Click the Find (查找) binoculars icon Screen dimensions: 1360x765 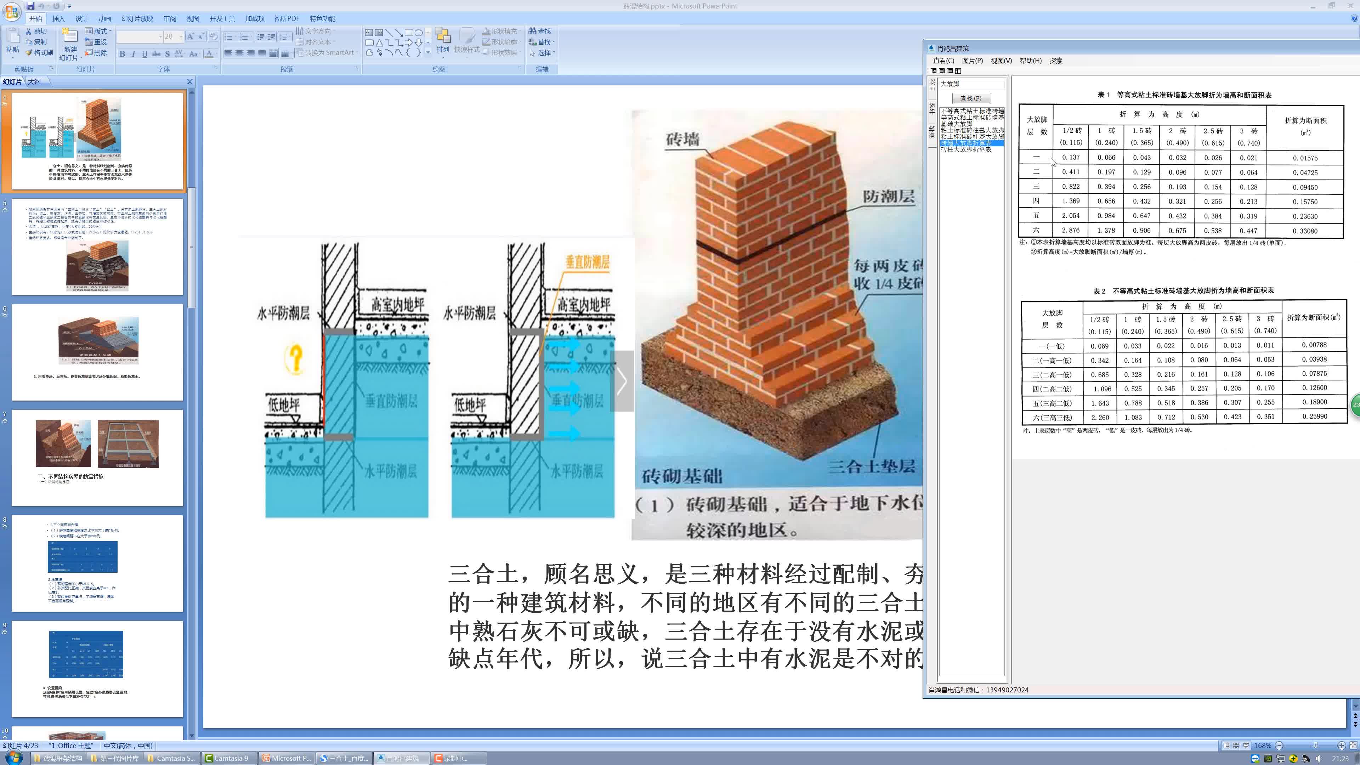pos(533,31)
